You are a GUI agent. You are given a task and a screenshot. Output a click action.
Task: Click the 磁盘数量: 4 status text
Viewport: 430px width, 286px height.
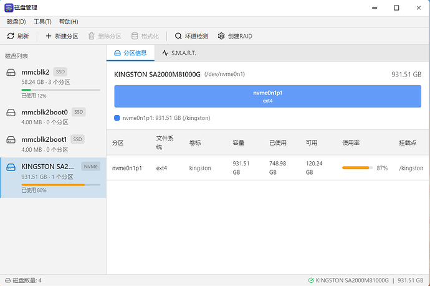pyautogui.click(x=27, y=280)
